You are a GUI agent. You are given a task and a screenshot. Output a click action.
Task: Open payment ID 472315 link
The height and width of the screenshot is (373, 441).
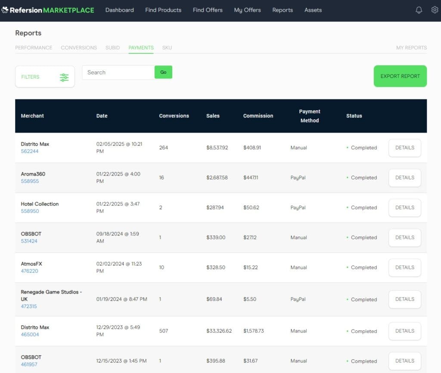pyautogui.click(x=29, y=306)
